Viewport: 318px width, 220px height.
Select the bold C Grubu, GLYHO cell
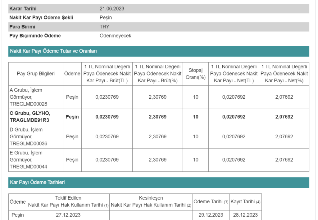point(30,117)
